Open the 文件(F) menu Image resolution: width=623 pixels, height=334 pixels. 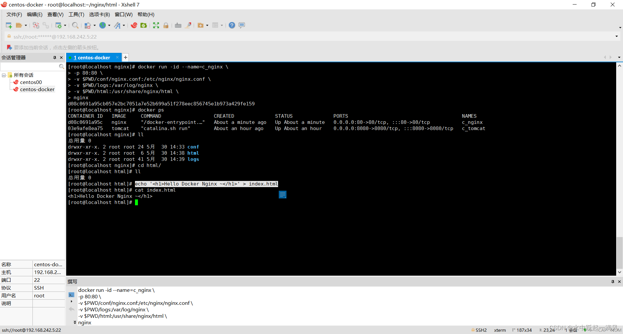click(14, 14)
